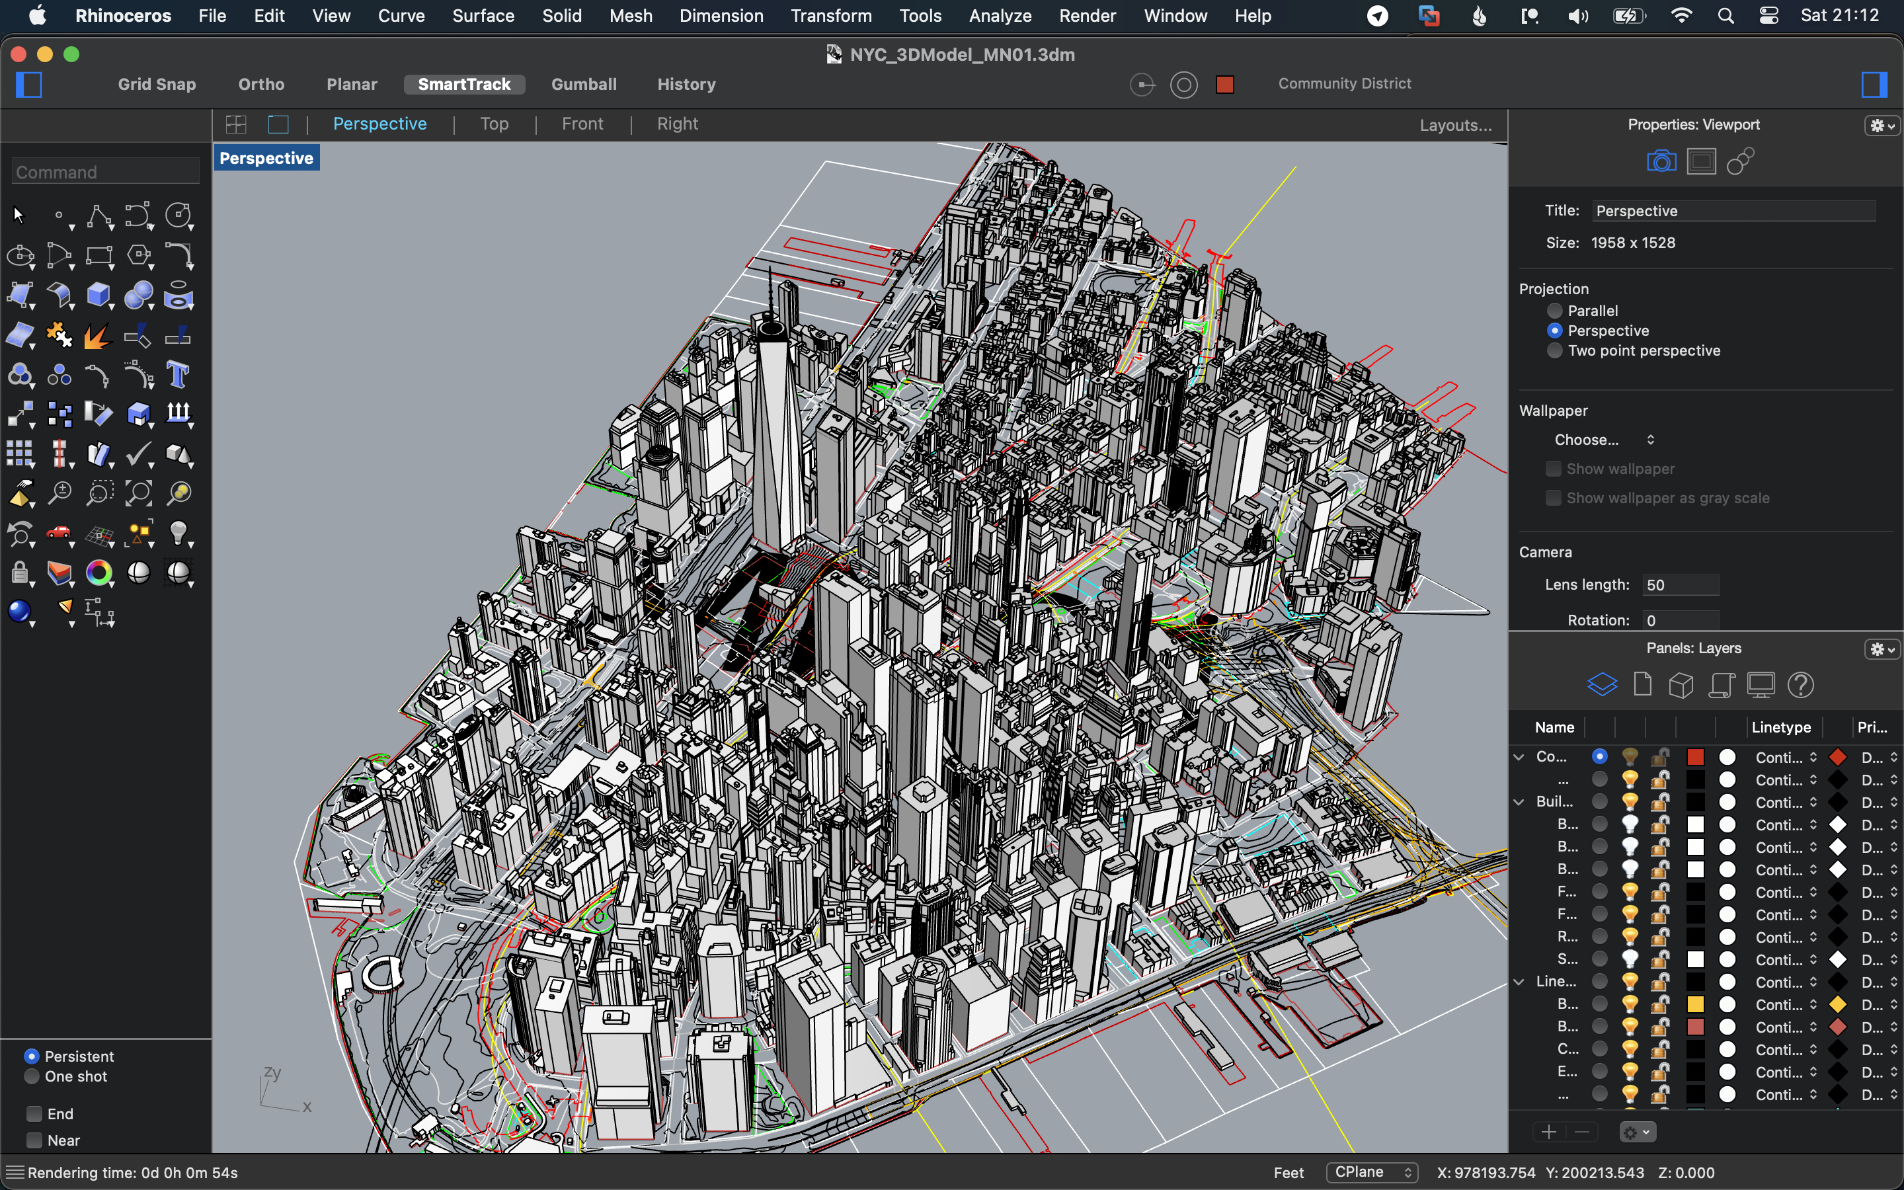Click the Layouts... button
The width and height of the screenshot is (1904, 1190).
pos(1454,125)
